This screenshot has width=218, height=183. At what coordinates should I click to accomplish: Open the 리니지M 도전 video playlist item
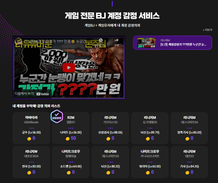pyautogui.click(x=173, y=43)
